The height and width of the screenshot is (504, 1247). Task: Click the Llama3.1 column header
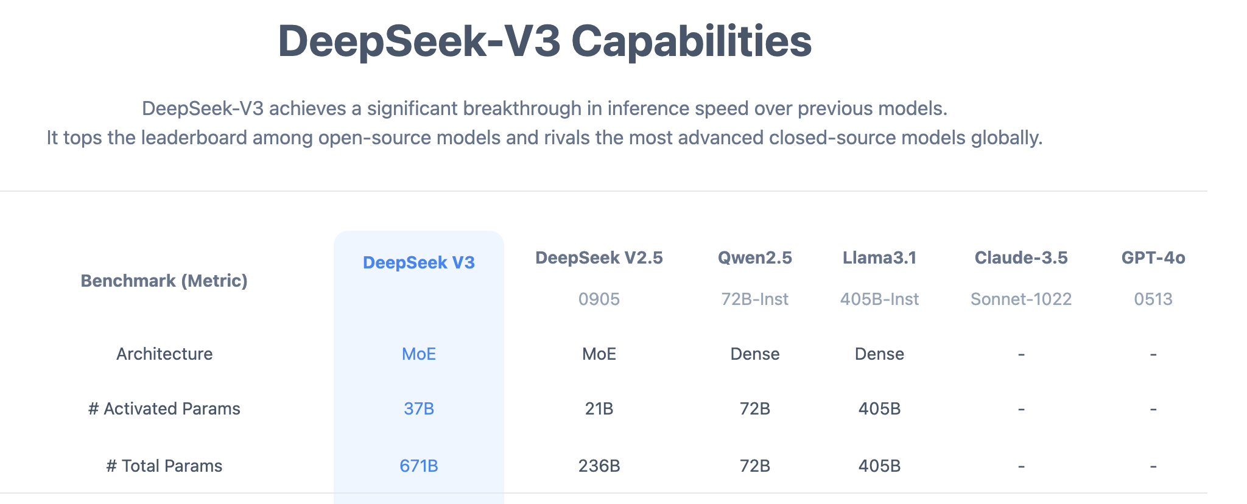click(x=879, y=257)
